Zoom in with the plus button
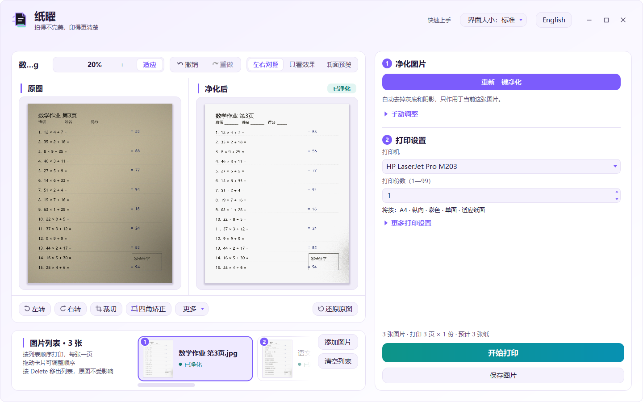This screenshot has width=643, height=402. 122,65
